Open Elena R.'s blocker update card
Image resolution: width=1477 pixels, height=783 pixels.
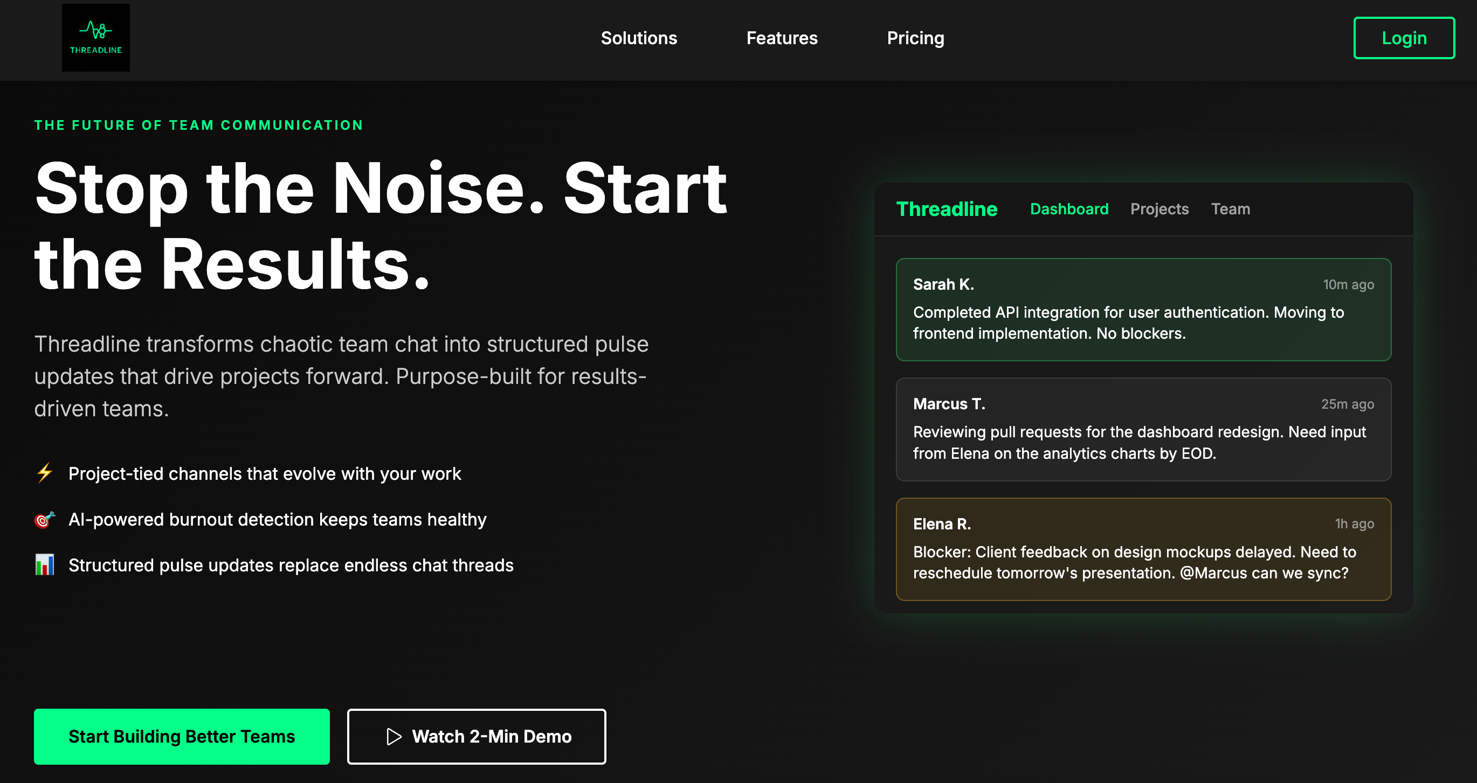1143,549
